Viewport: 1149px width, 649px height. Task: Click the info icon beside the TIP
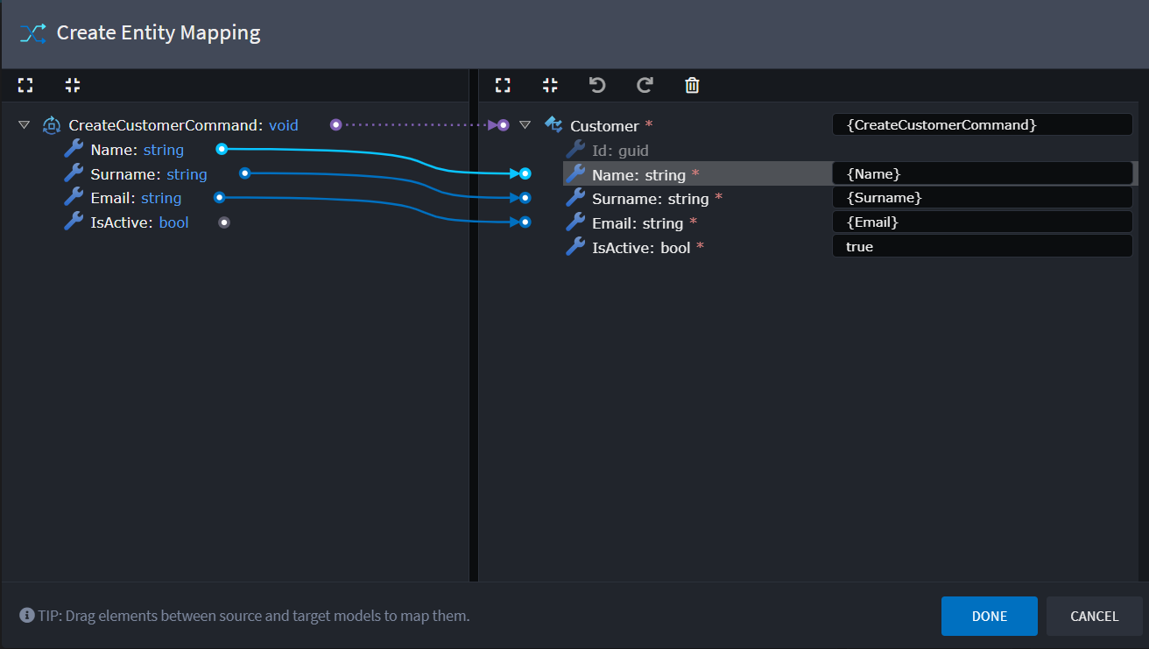click(26, 616)
